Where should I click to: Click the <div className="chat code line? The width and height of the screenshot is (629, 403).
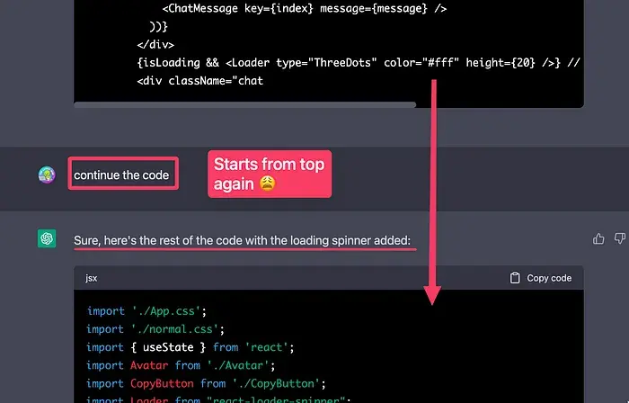(199, 81)
